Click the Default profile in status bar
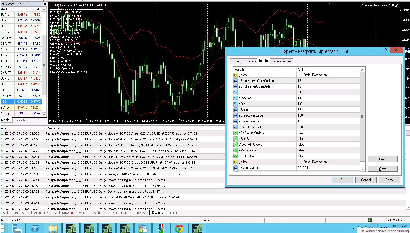This screenshot has width=410, height=233. [208, 220]
